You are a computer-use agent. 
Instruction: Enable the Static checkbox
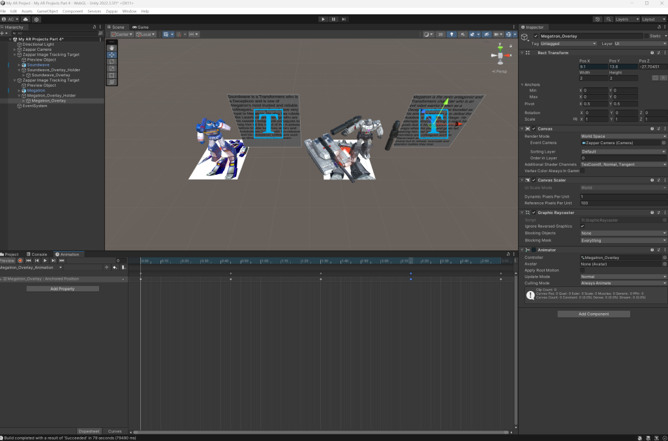(647, 36)
